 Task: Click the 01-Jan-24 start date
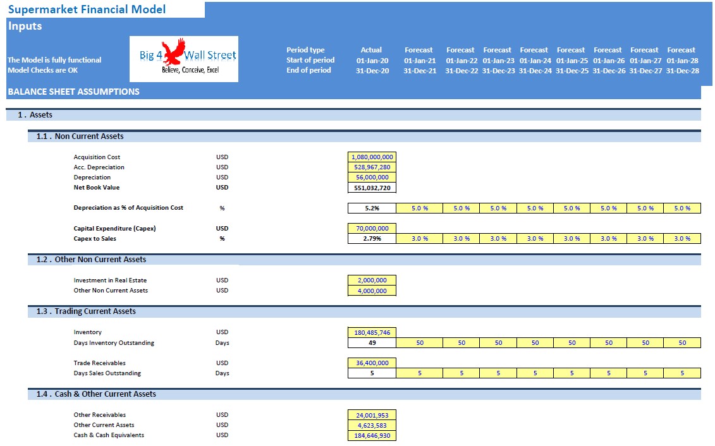pyautogui.click(x=535, y=61)
